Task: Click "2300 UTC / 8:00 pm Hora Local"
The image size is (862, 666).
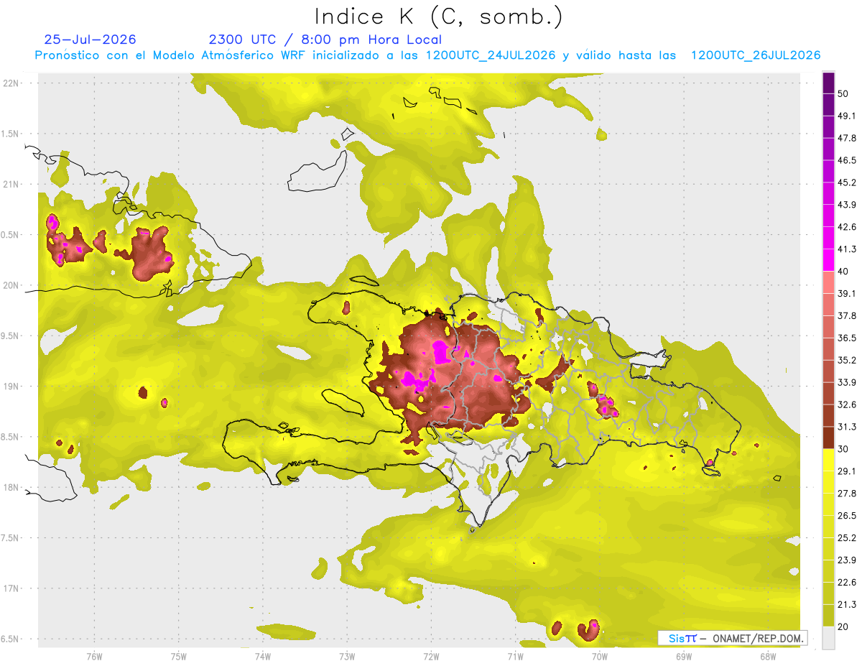Action: (325, 40)
